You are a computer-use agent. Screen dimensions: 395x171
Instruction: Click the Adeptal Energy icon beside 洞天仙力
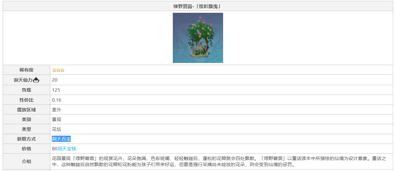pyautogui.click(x=36, y=80)
